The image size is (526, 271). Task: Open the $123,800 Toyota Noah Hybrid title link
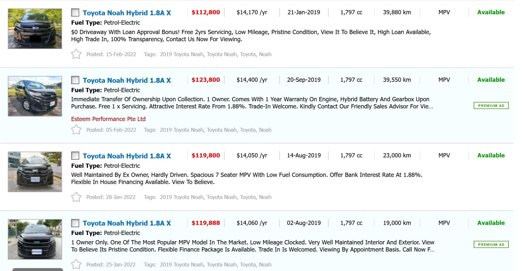coord(127,80)
